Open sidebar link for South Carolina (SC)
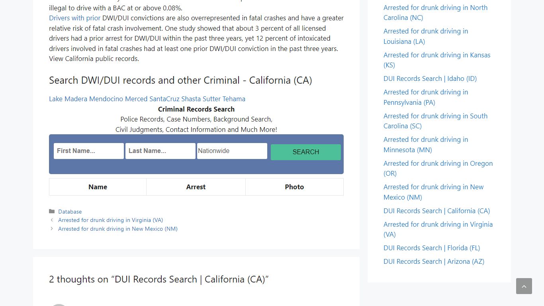The height and width of the screenshot is (306, 544). pyautogui.click(x=435, y=121)
